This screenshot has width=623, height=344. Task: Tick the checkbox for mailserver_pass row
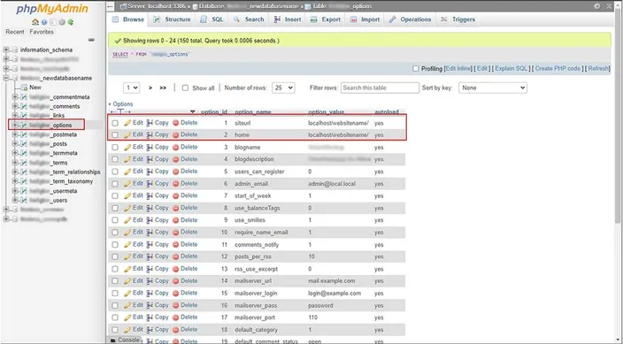pos(115,305)
